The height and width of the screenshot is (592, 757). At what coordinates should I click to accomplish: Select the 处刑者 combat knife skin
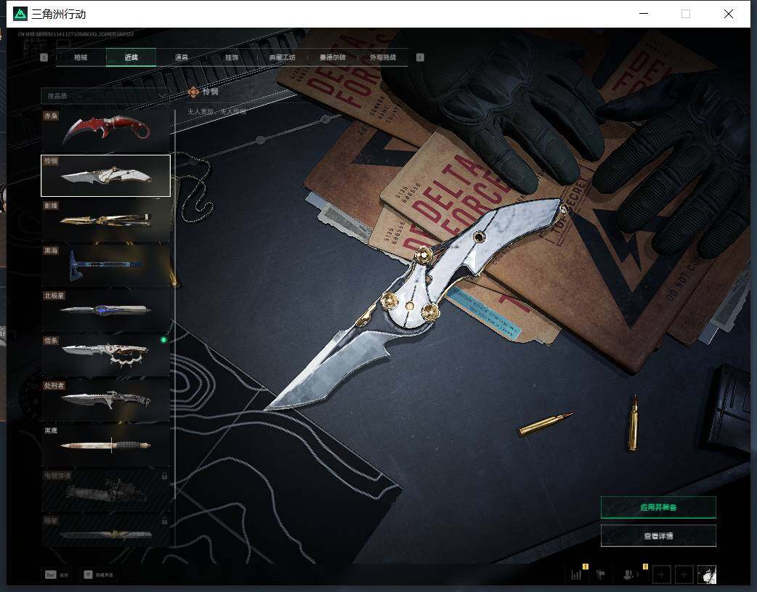pyautogui.click(x=105, y=400)
